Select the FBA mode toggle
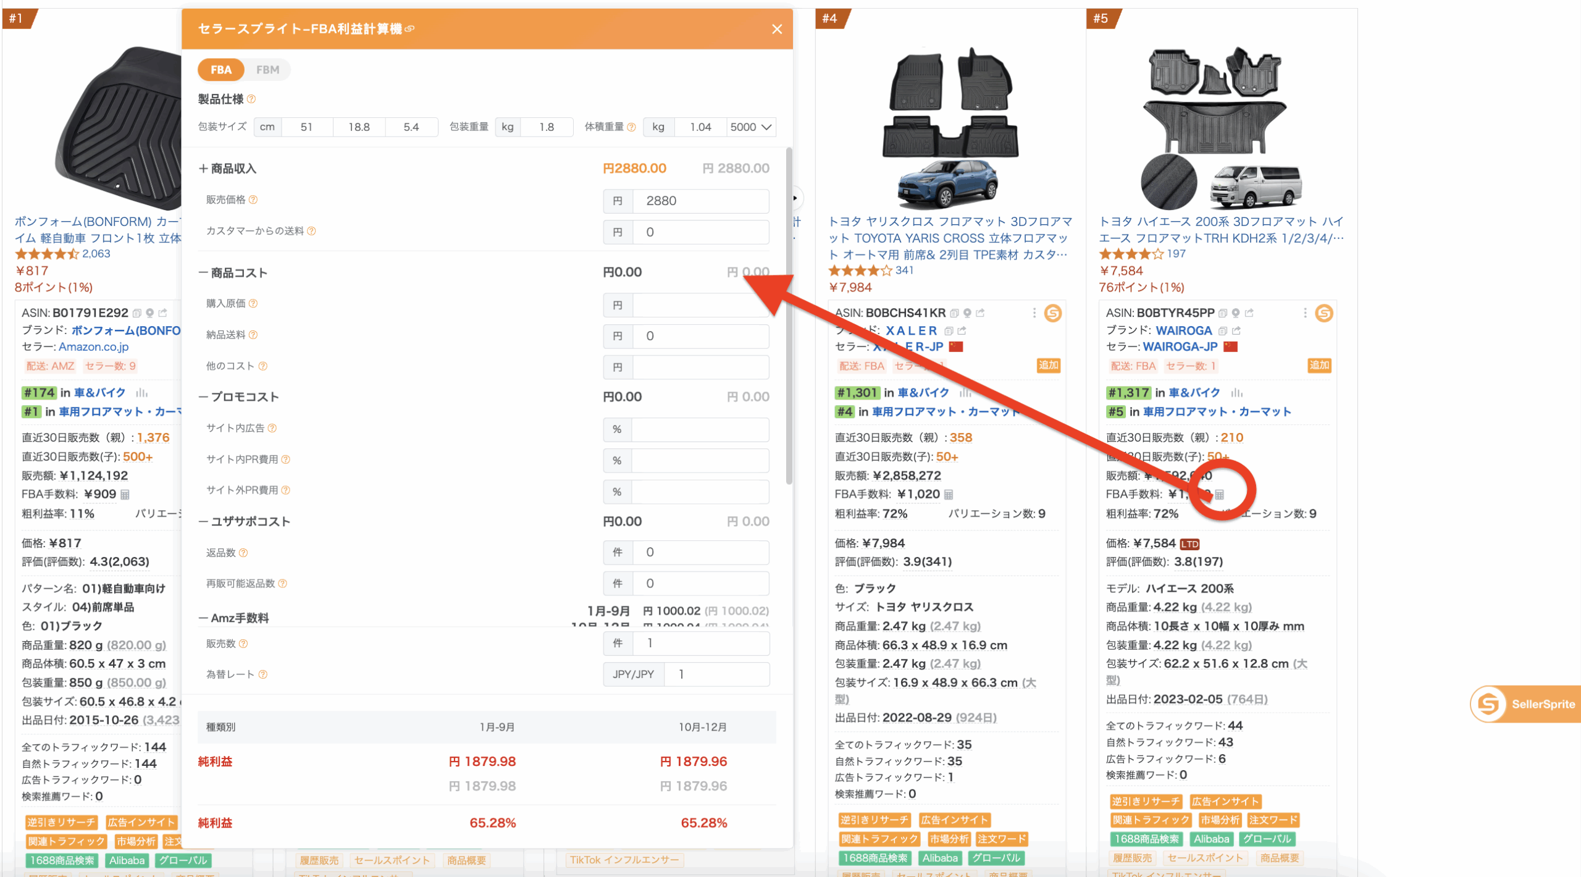 [220, 70]
